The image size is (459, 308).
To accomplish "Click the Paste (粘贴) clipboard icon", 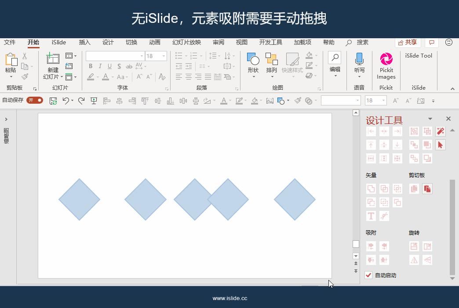I will [x=11, y=60].
